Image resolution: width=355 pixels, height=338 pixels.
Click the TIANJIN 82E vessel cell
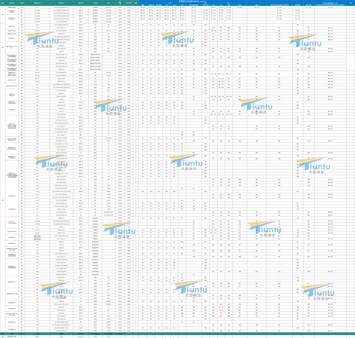point(61,301)
